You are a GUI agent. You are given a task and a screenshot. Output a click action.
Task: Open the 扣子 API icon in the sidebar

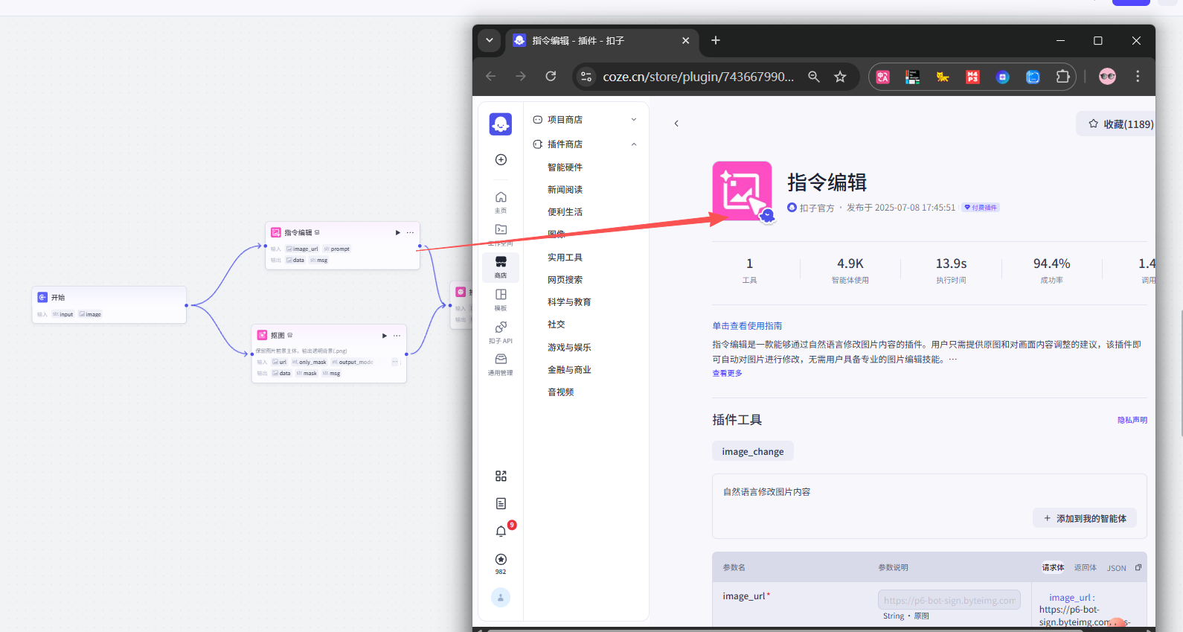pos(501,332)
